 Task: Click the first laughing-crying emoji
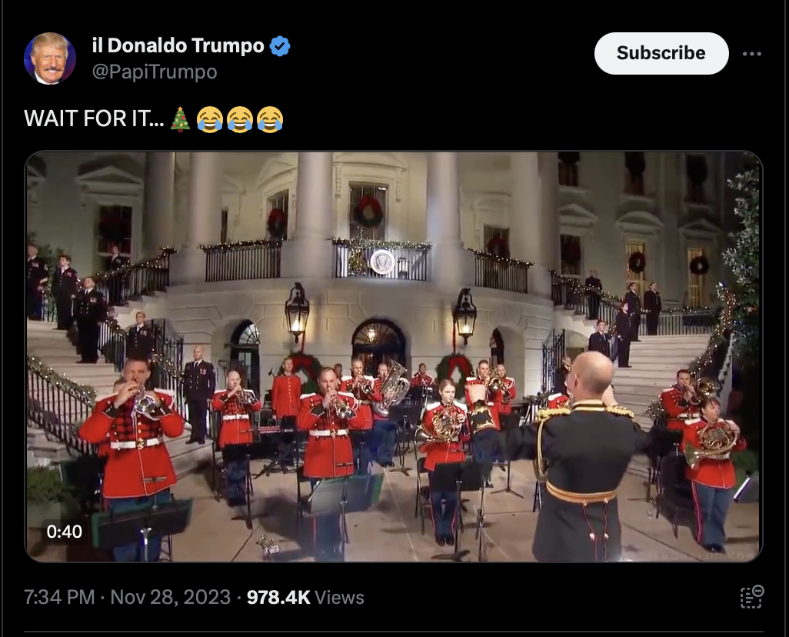coord(210,119)
